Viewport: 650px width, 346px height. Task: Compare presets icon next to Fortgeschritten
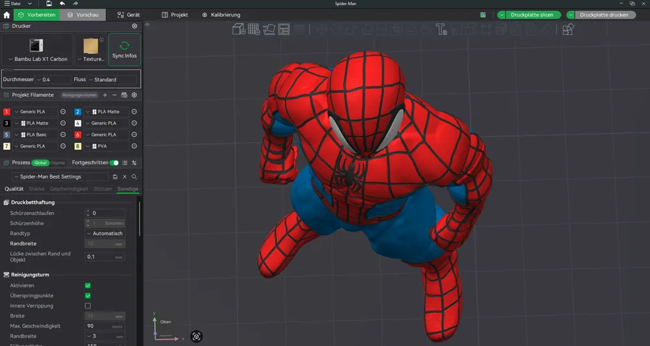135,163
